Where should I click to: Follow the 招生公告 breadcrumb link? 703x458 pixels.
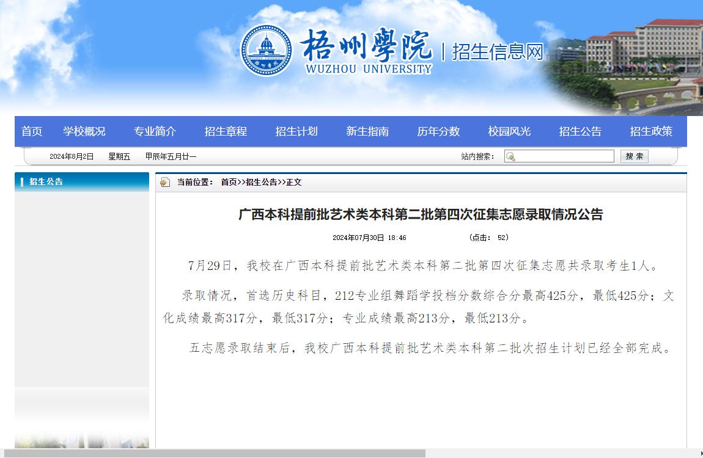[262, 182]
